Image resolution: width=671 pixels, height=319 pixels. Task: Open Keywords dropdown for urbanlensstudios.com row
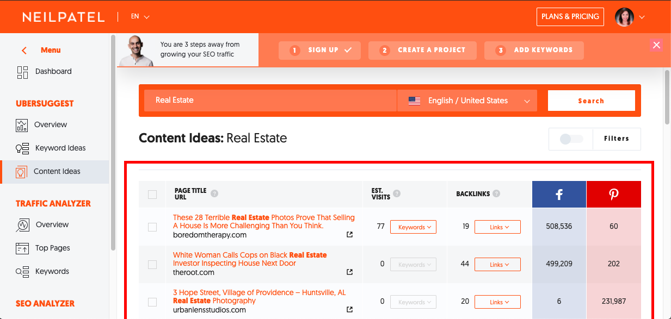(x=413, y=302)
